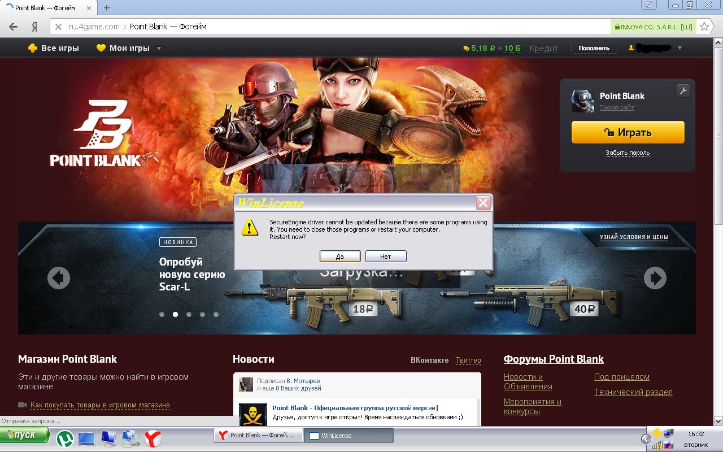This screenshot has height=452, width=723.
Task: Open the browser settings gear icon
Action: pyautogui.click(x=649, y=5)
